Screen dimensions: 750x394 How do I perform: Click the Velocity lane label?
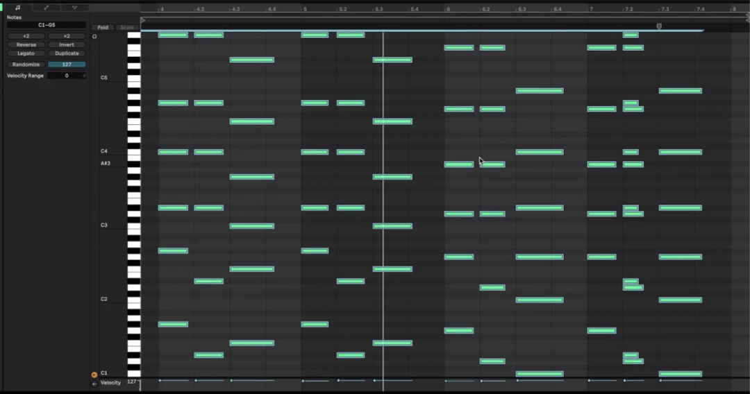coord(110,382)
